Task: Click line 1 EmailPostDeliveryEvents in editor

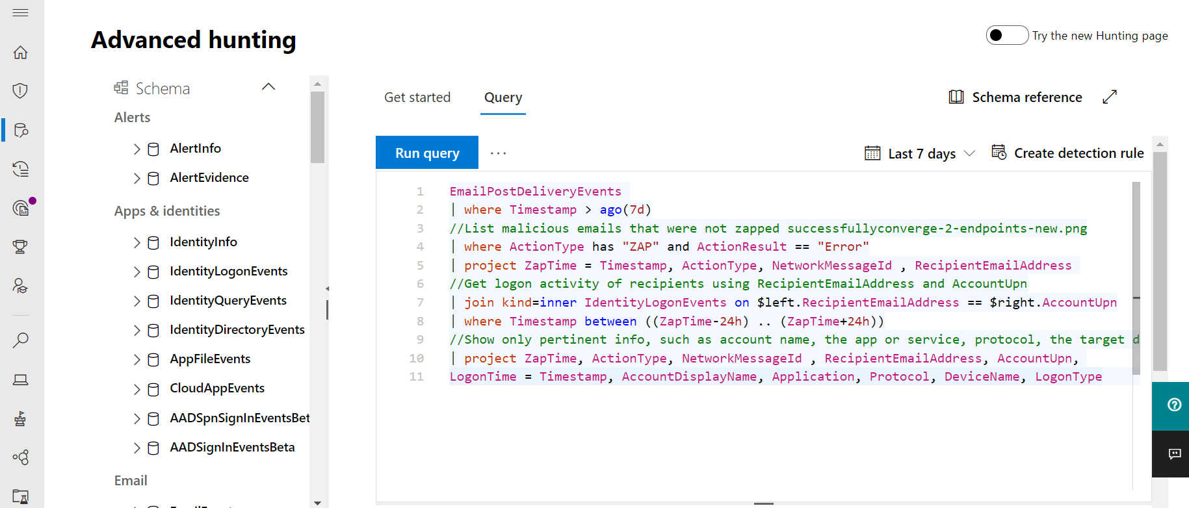Action: click(535, 191)
